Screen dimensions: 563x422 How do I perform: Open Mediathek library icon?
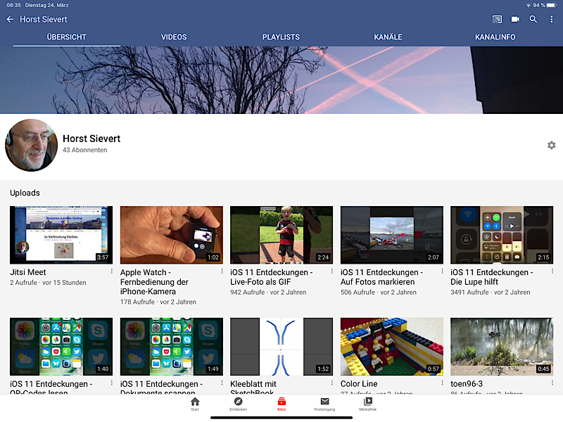[367, 403]
